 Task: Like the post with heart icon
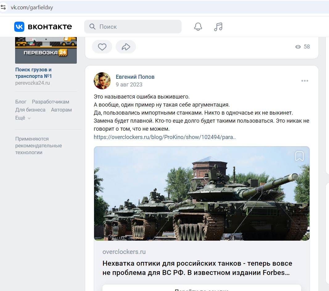pyautogui.click(x=102, y=47)
